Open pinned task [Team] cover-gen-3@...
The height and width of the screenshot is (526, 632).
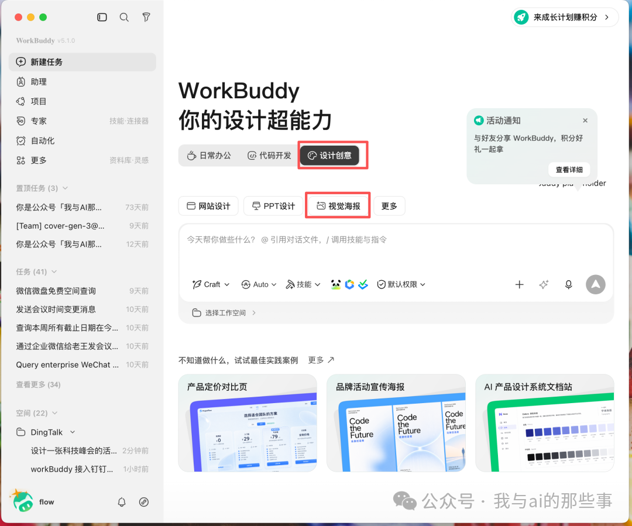point(83,226)
